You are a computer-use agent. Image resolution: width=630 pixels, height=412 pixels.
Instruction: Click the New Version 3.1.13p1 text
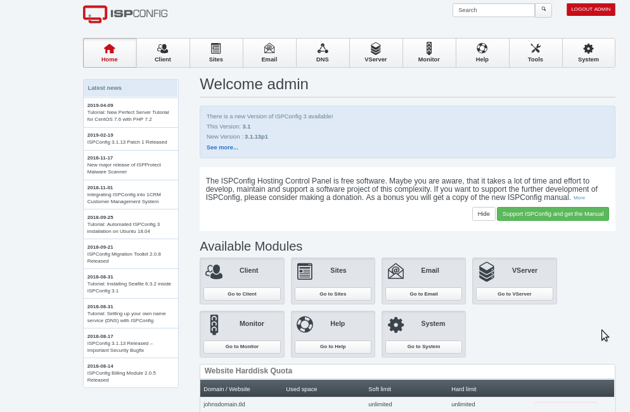237,137
